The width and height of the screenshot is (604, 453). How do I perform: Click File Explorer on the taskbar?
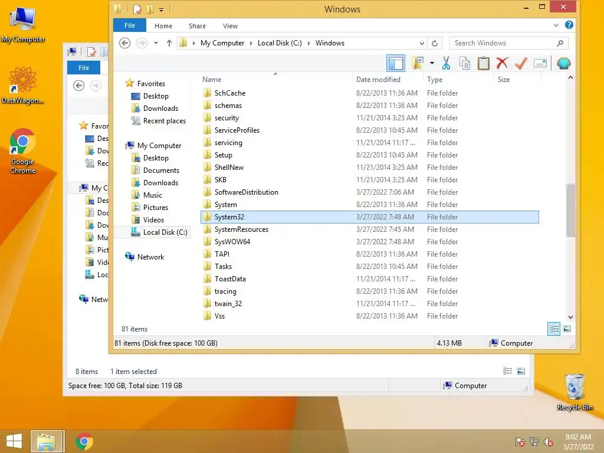click(45, 441)
